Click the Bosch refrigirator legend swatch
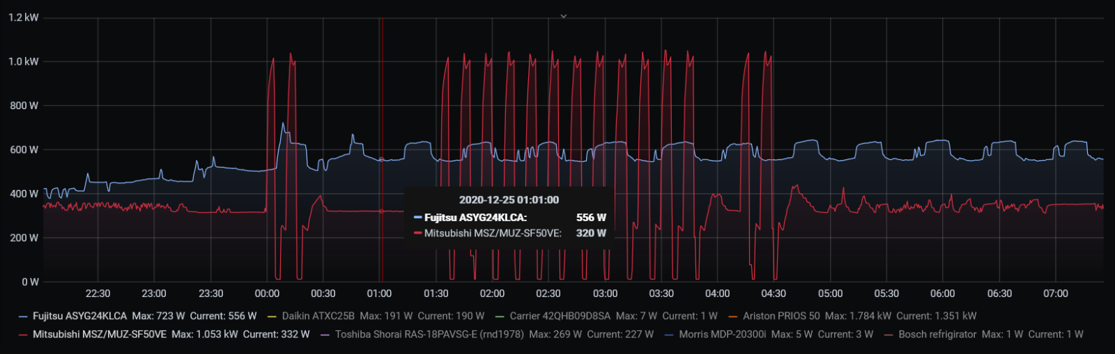Screen dimensions: 1115x354 (x=889, y=335)
